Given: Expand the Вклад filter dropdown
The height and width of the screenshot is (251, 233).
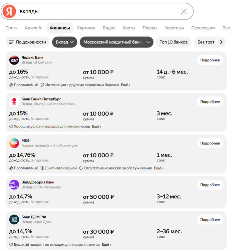Looking at the screenshot, I should [65, 42].
